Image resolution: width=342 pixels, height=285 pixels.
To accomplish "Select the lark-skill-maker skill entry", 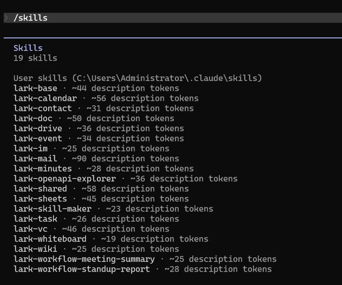I will 53,209.
